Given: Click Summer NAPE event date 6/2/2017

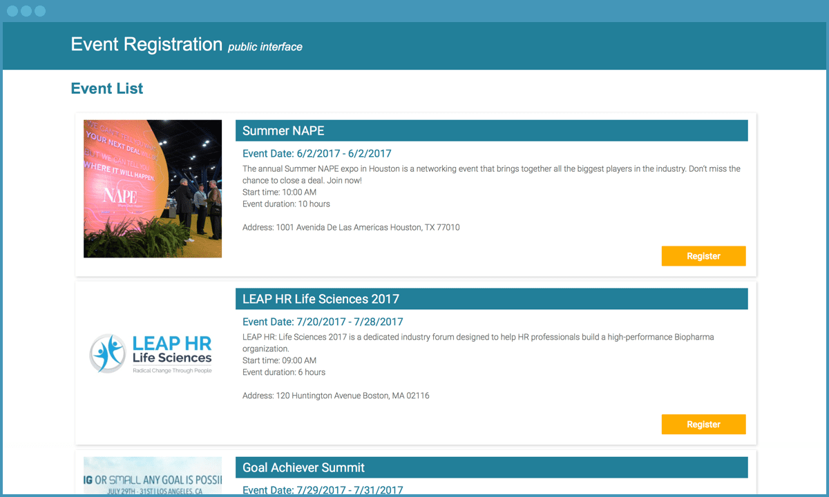Looking at the screenshot, I should pyautogui.click(x=316, y=153).
